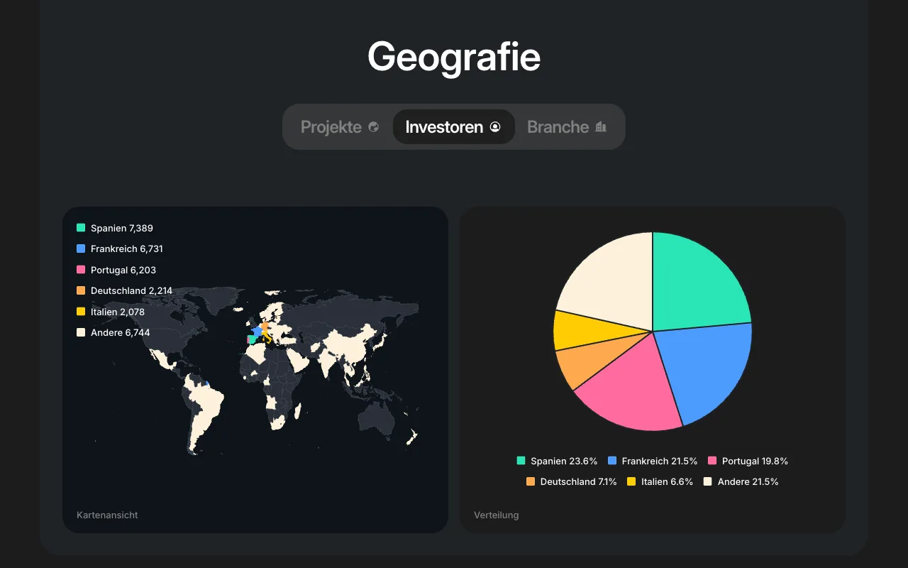The width and height of the screenshot is (908, 568).
Task: Click the "Italien 2,078" map legend text
Action: pyautogui.click(x=118, y=311)
